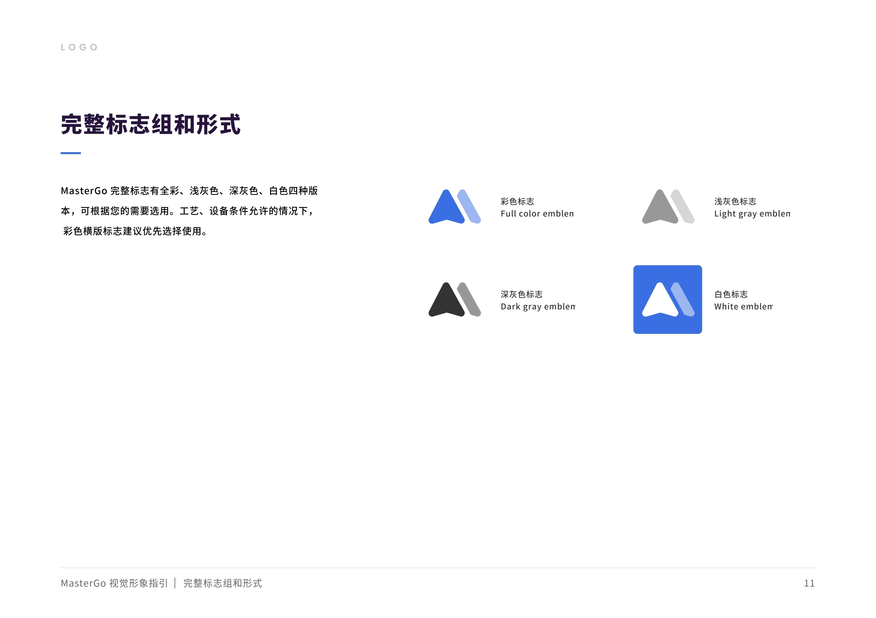This screenshot has height=618, width=876.
Task: Click the '浅灰色标志' caption
Action: pos(735,201)
